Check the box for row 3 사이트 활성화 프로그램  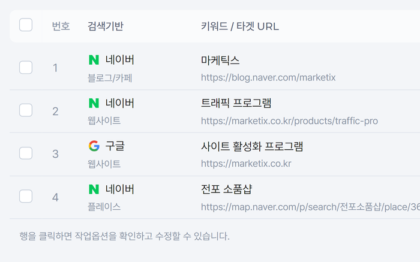point(26,153)
